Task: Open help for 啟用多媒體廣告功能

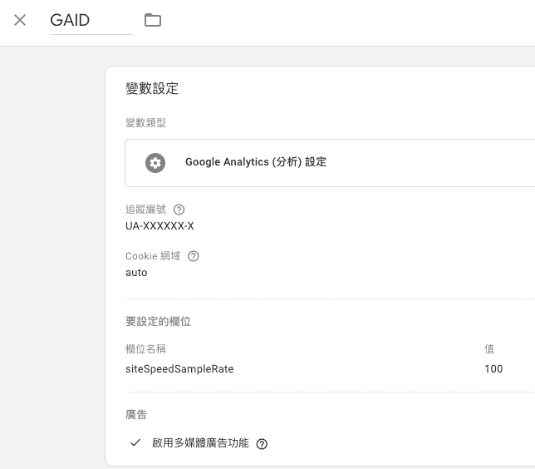Action: [x=262, y=444]
